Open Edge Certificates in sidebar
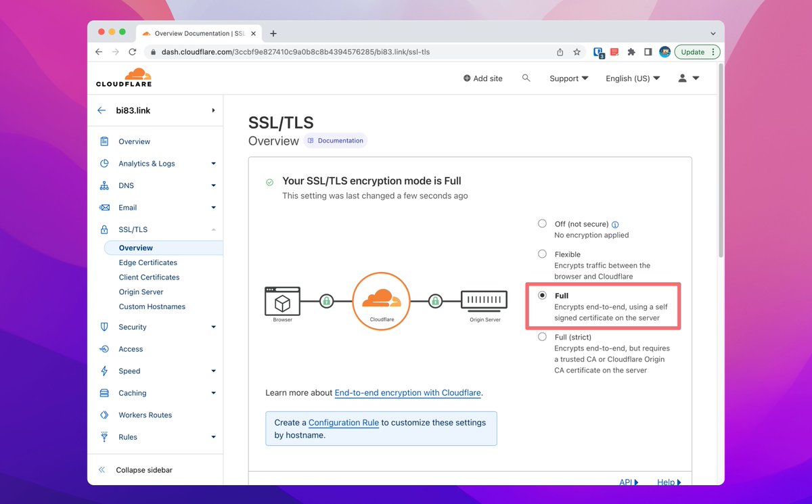The height and width of the screenshot is (504, 812). (x=148, y=262)
